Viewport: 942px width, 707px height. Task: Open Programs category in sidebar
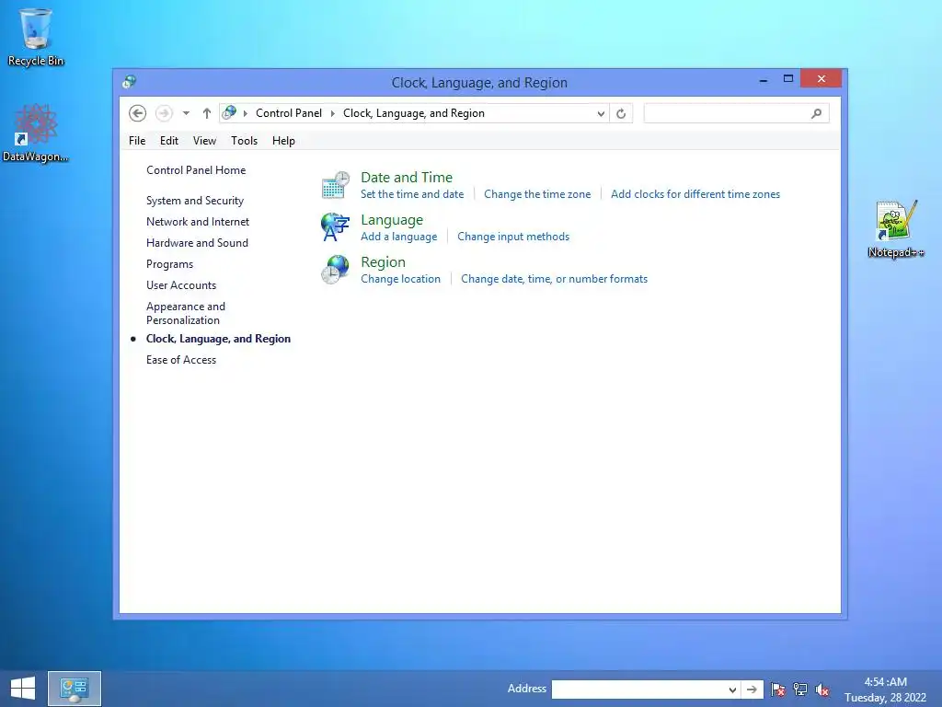[169, 264]
